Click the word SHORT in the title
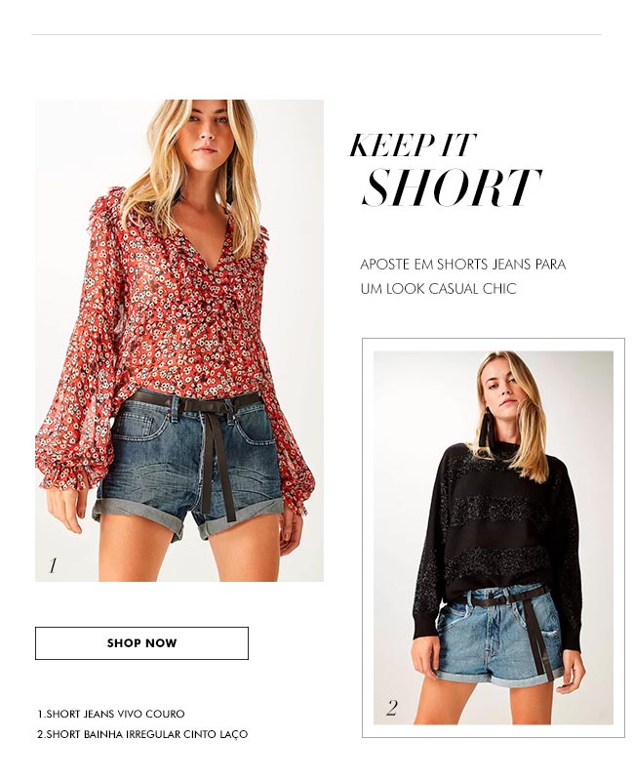 tap(452, 186)
